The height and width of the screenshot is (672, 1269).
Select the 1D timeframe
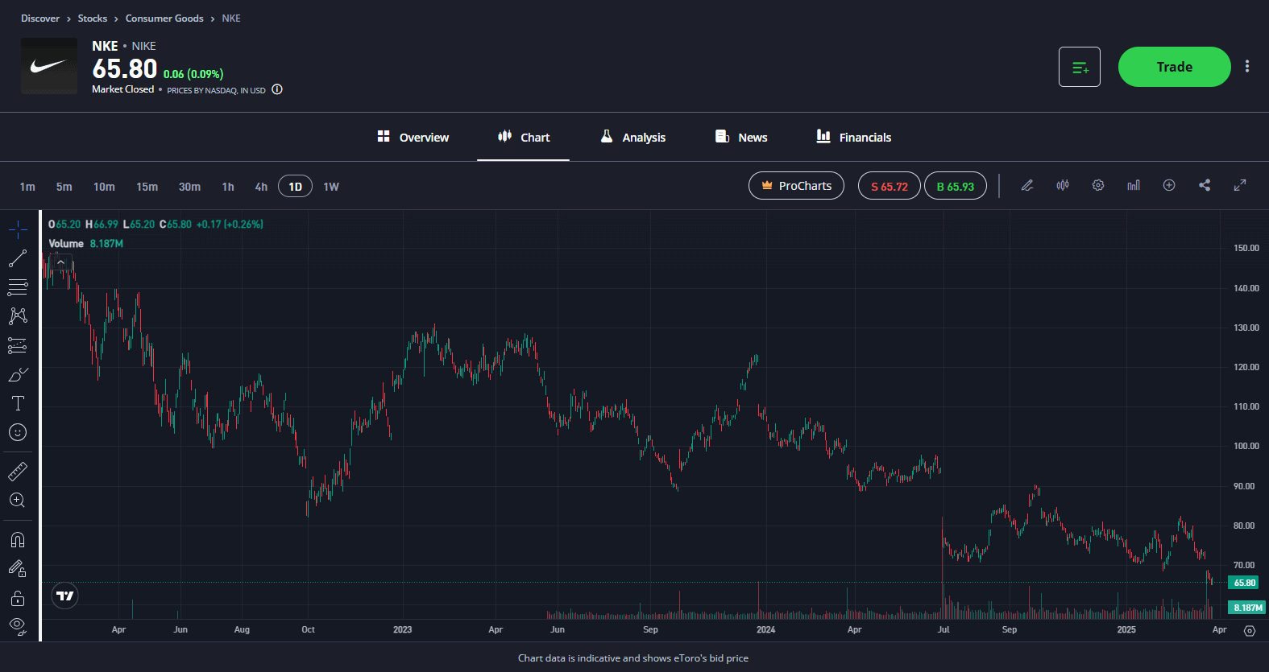(x=295, y=187)
